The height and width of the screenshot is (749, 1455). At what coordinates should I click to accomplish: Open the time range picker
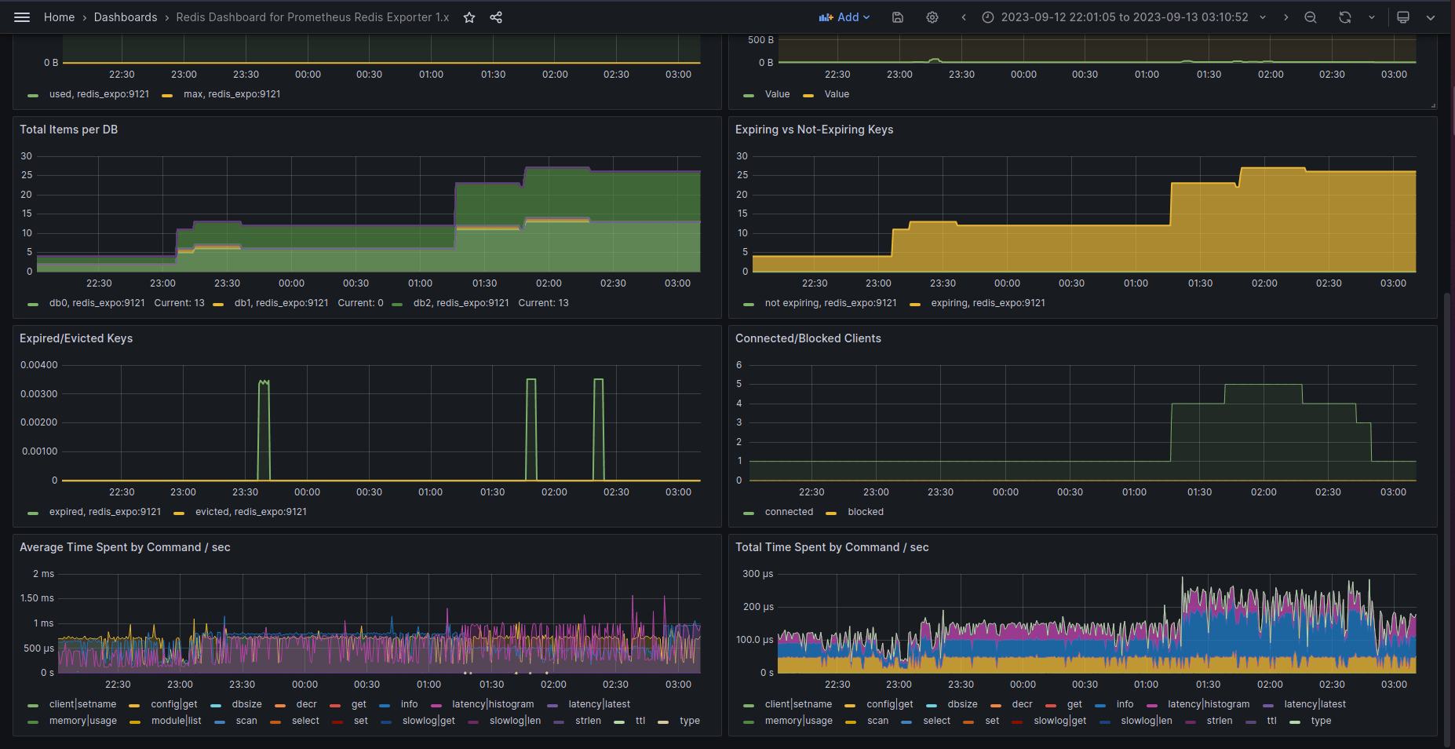point(1124,17)
